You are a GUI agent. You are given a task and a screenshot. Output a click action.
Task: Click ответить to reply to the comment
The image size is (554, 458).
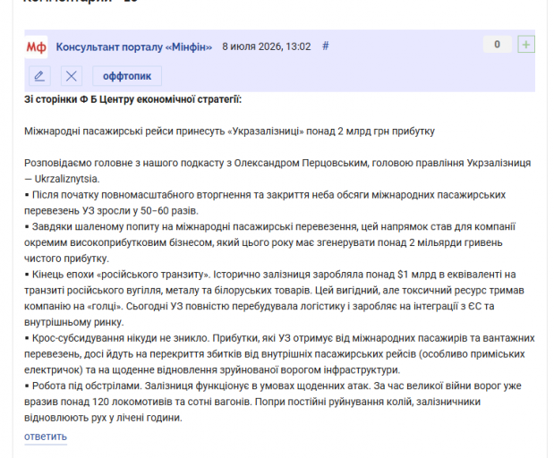coord(46,437)
